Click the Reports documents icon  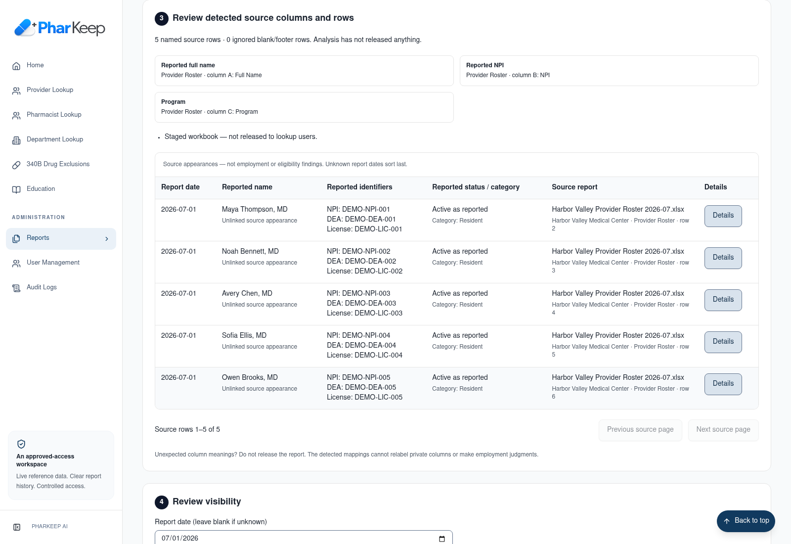(16, 238)
